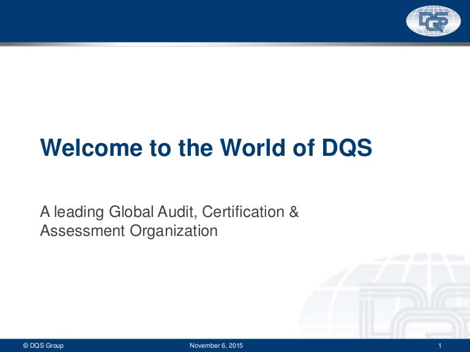This screenshot has width=470, height=352.
Task: Click the subtitle line 'A leading Global Audit, Certification &'
Action: coord(170,212)
